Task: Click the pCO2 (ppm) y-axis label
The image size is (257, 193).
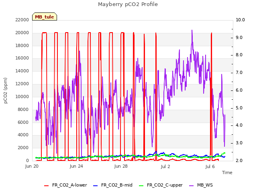Action: [6, 90]
